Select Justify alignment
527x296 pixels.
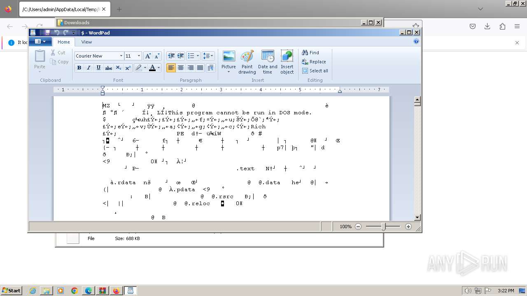200,68
